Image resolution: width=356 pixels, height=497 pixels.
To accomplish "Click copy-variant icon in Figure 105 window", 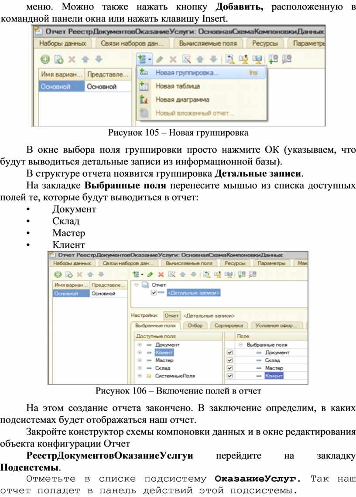I will click(59, 59).
